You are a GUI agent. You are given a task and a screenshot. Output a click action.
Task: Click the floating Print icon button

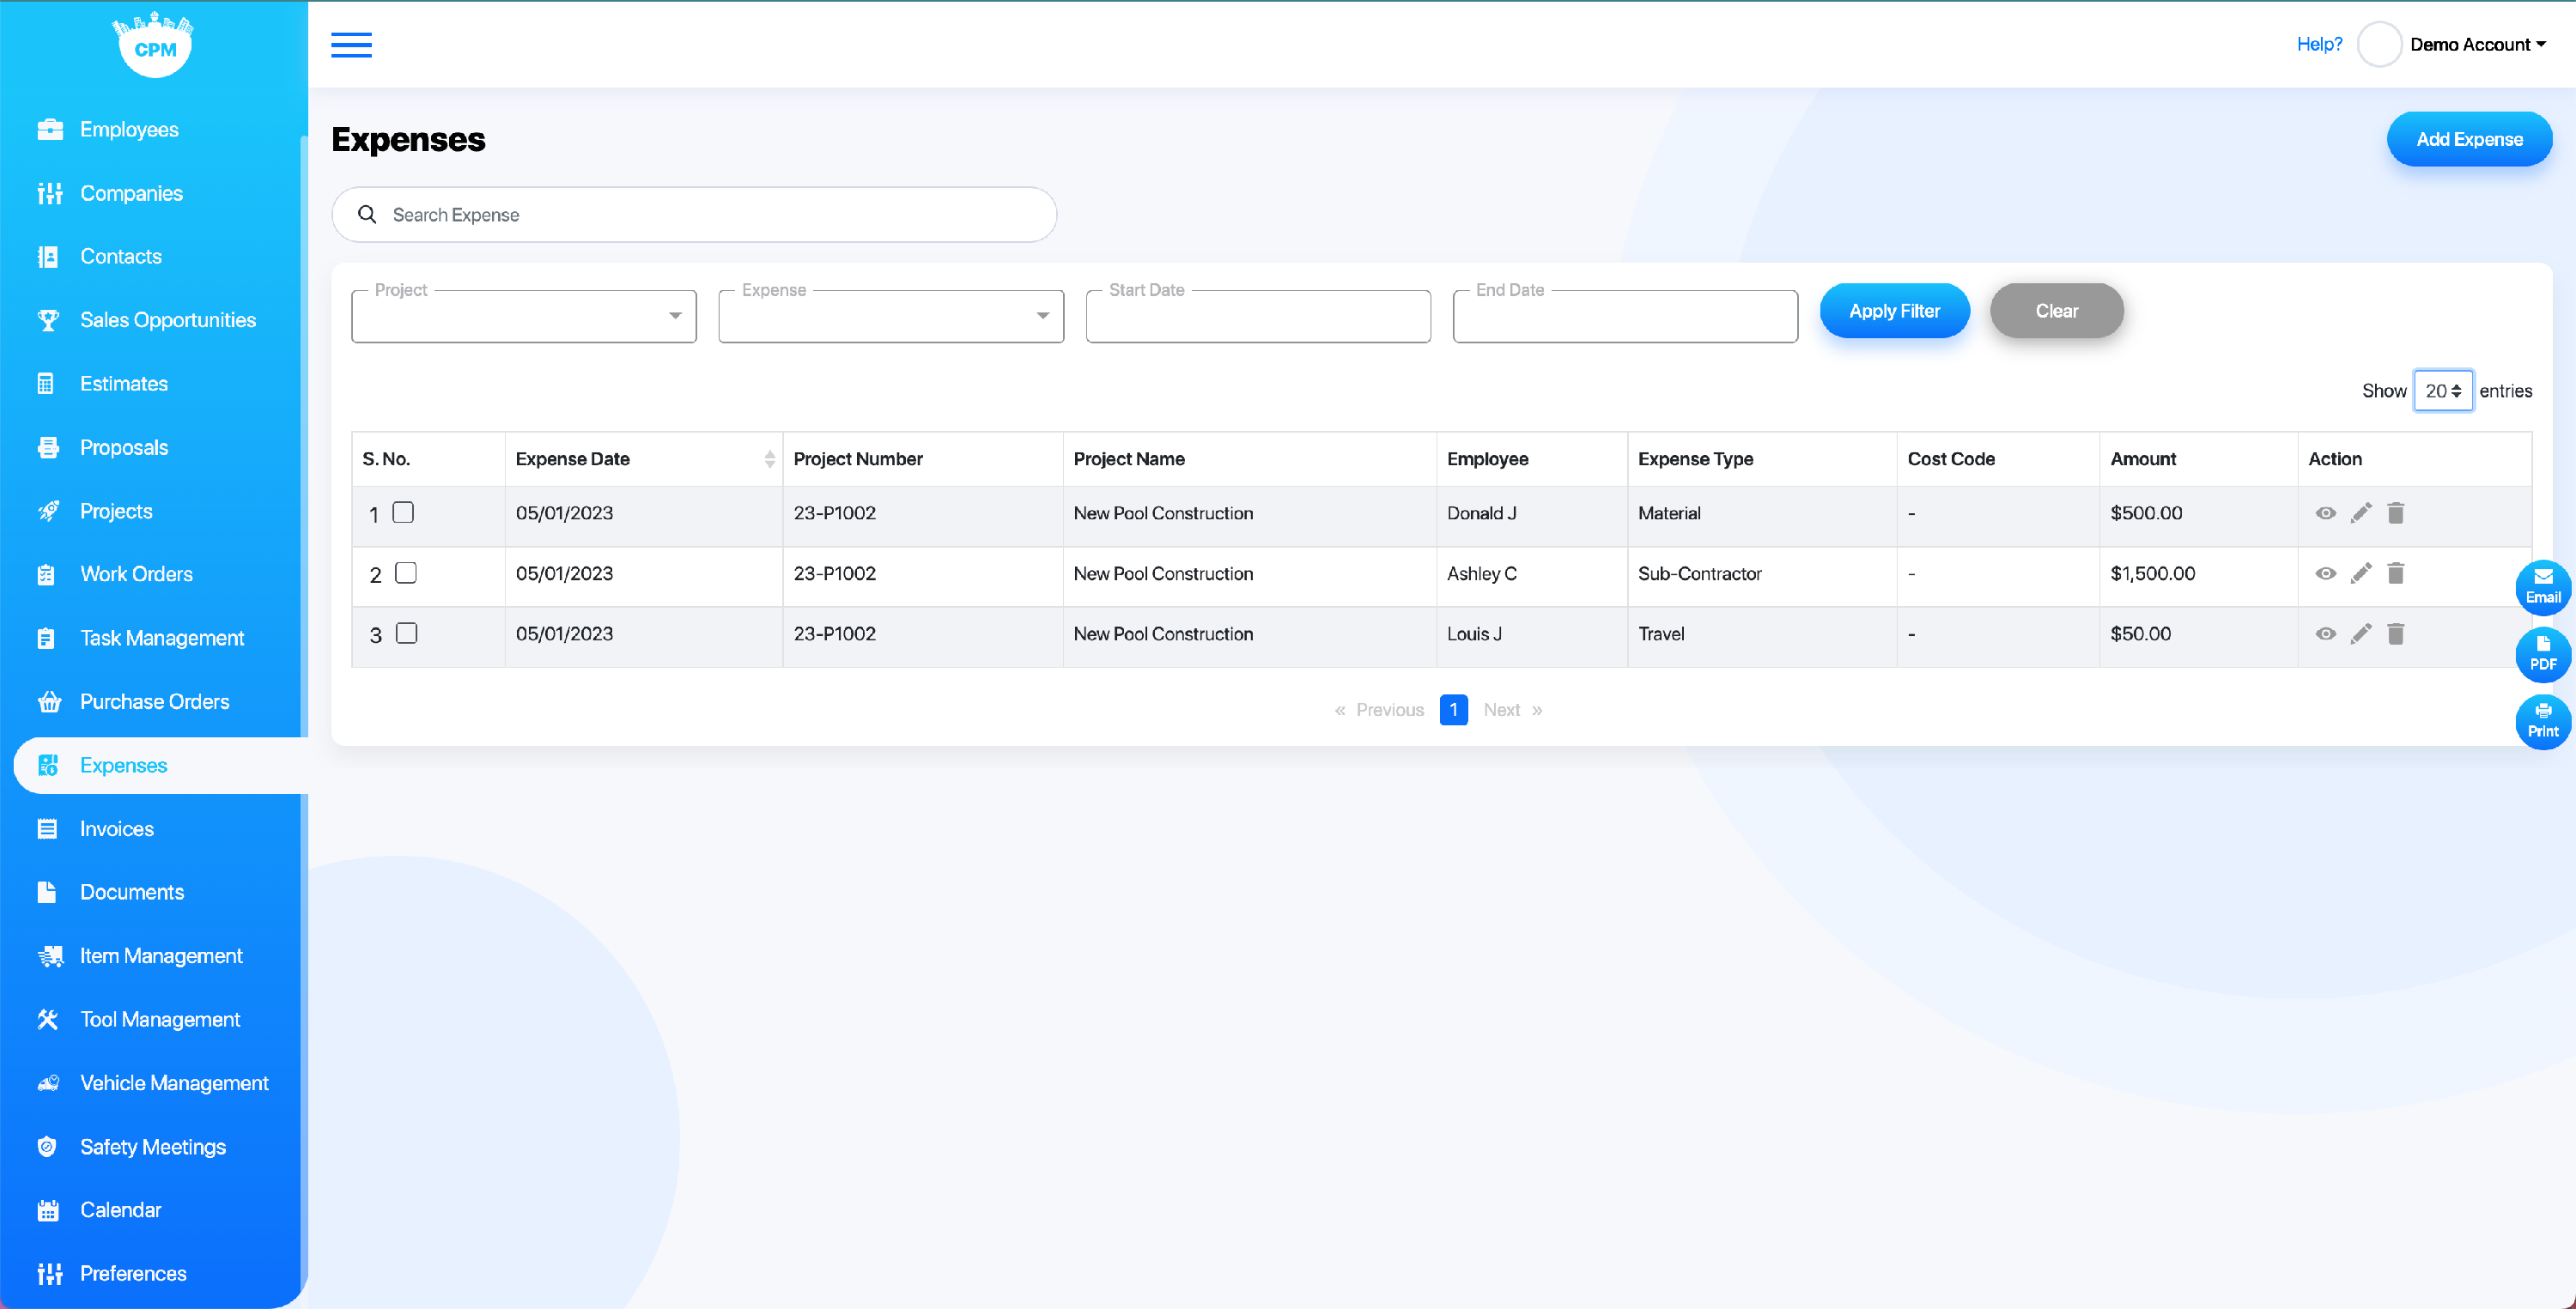click(2543, 721)
